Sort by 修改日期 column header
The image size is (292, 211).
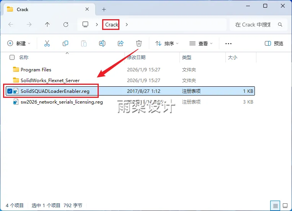(136, 57)
